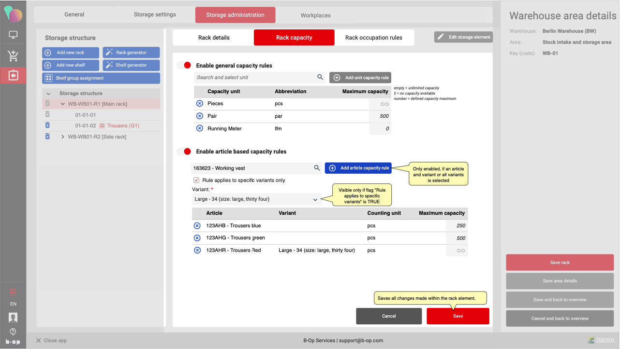
Task: Delete the Running Meter capacity rule
Action: [x=199, y=128]
